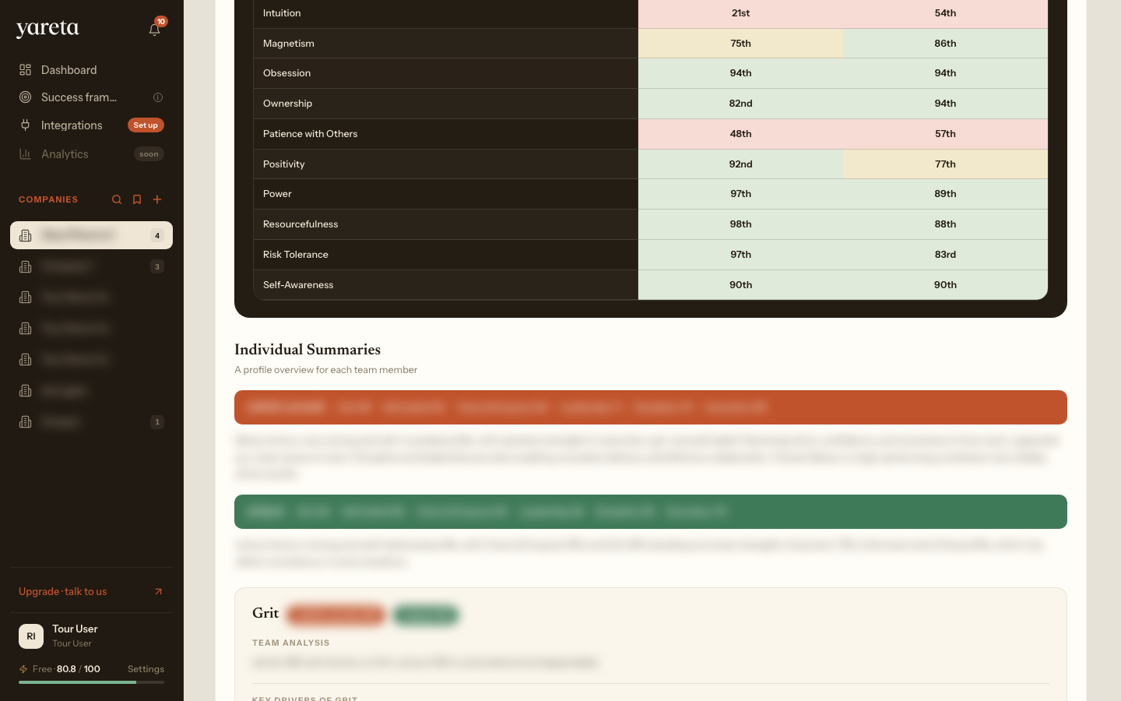Open the notifications bell
This screenshot has height=701, width=1121.
pyautogui.click(x=154, y=30)
